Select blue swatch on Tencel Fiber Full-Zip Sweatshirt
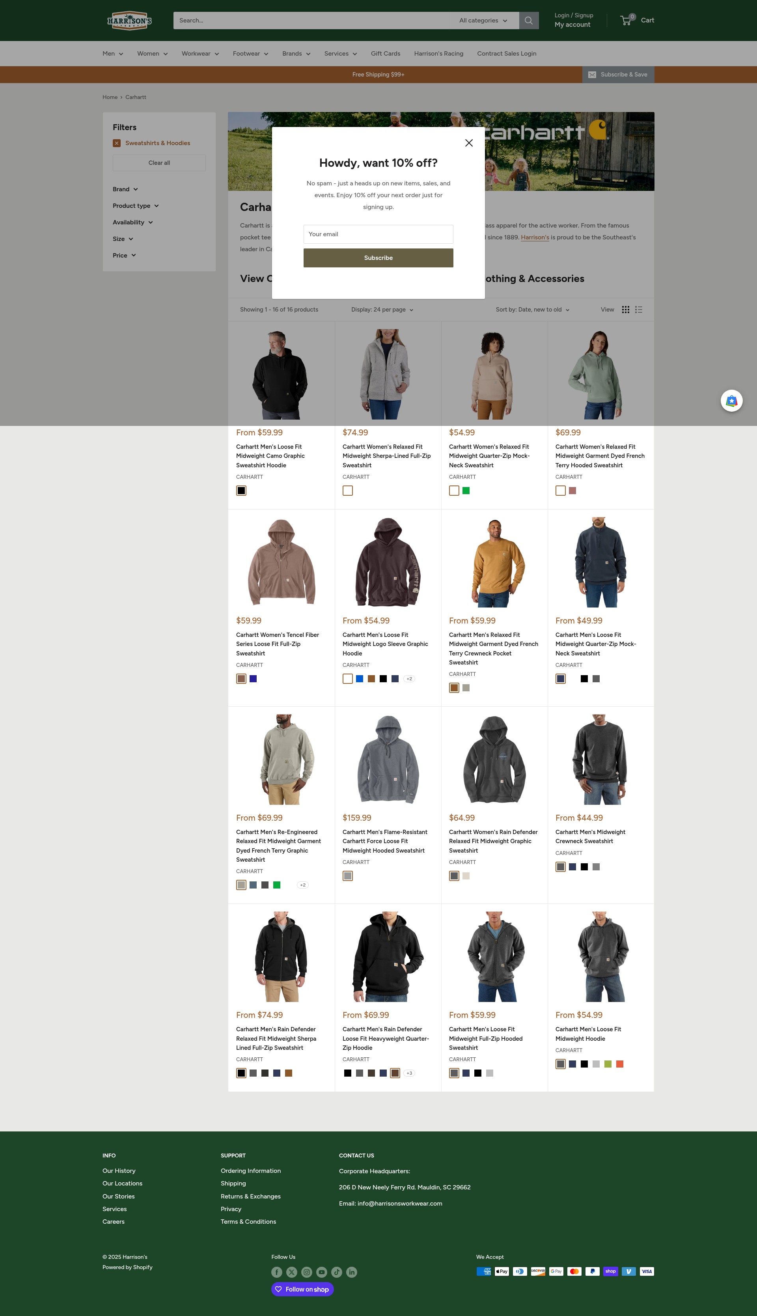Viewport: 757px width, 1316px height. [253, 679]
